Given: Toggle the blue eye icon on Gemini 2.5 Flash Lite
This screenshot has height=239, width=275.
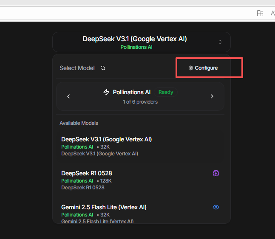Looking at the screenshot, I should [x=216, y=207].
